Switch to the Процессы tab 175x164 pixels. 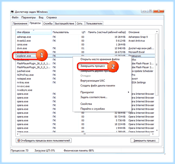[35, 23]
